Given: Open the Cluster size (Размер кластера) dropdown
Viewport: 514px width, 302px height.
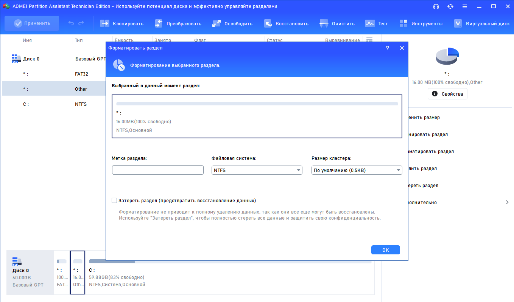Looking at the screenshot, I should (x=357, y=170).
